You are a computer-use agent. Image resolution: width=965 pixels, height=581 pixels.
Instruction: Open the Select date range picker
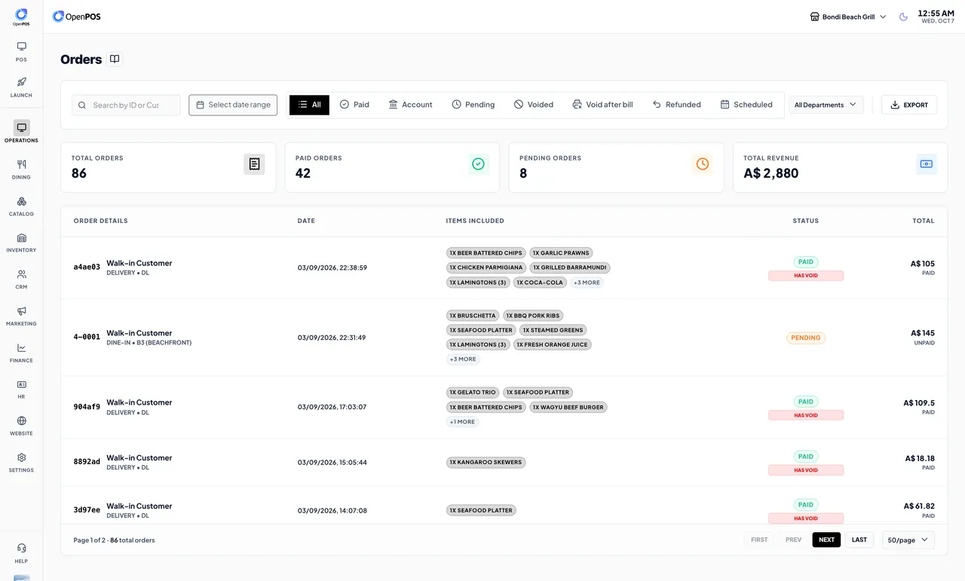click(233, 105)
